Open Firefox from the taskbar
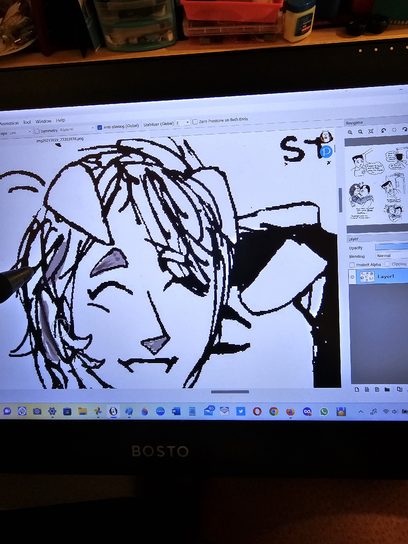The width and height of the screenshot is (408, 544). point(290,411)
